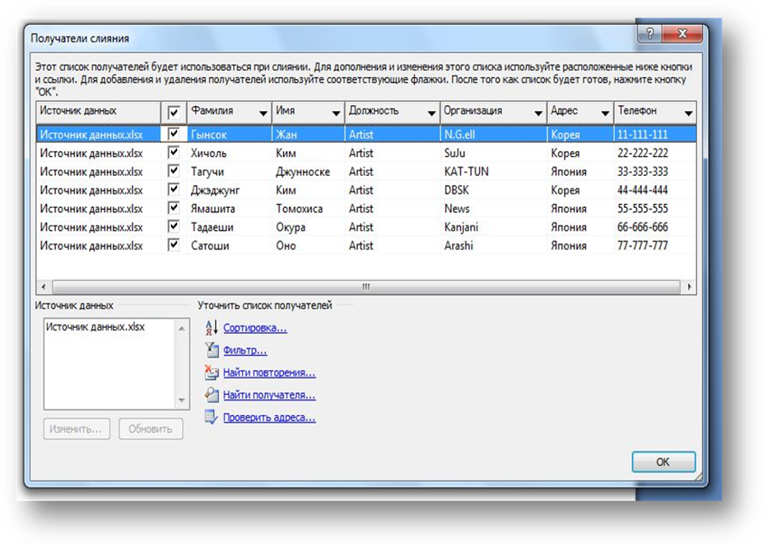
Task: Open the Найти повторения link
Action: (x=269, y=373)
